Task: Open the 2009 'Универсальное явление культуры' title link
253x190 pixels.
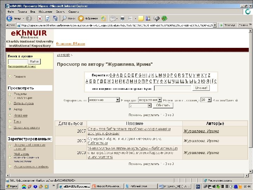Action: pos(132,152)
